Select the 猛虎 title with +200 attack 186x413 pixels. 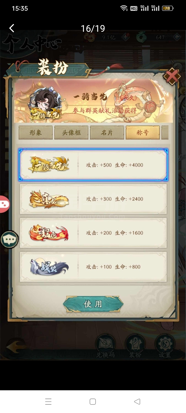click(93, 233)
